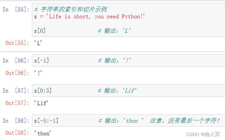Click the In [55]: prompt label
Image resolution: width=225 pixels, height=140 pixels.
coord(16,9)
